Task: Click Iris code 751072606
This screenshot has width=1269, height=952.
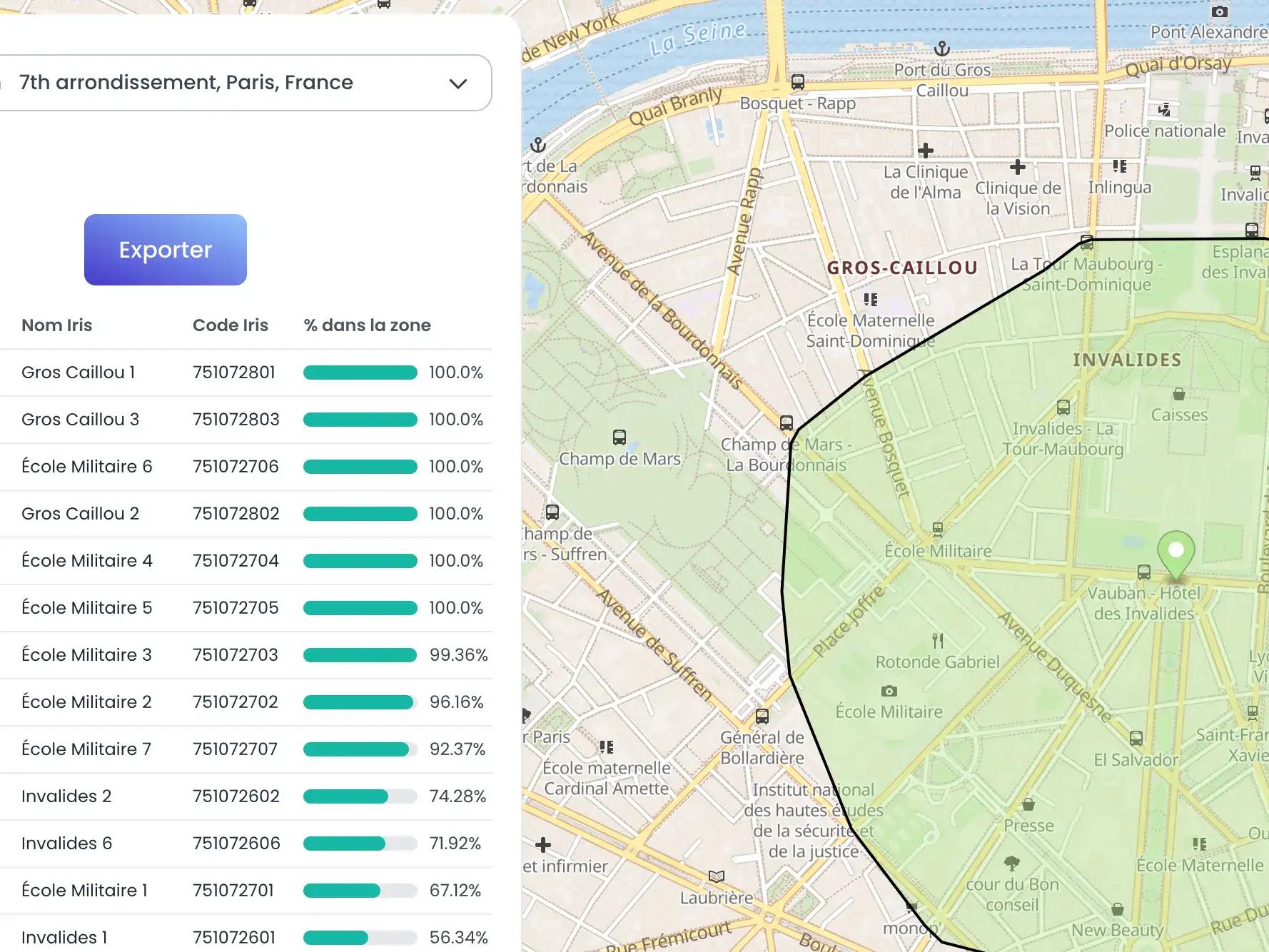Action: [236, 844]
